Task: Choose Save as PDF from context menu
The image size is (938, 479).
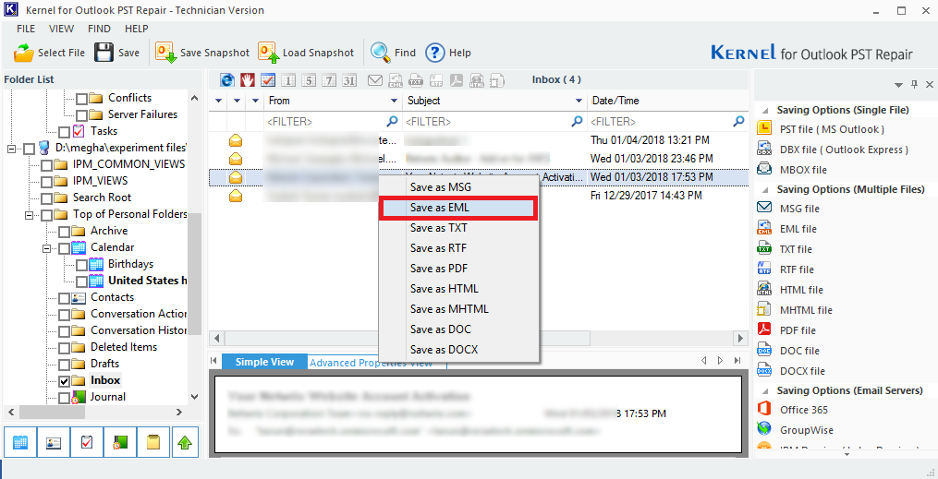Action: (x=458, y=269)
